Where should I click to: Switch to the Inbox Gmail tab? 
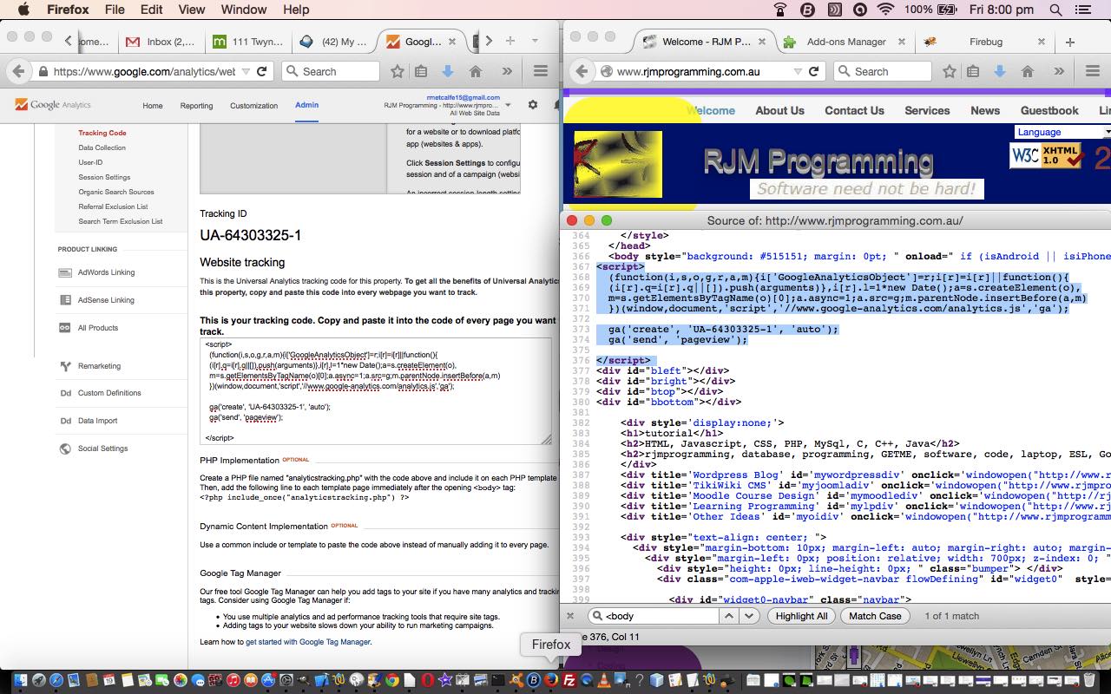(161, 42)
